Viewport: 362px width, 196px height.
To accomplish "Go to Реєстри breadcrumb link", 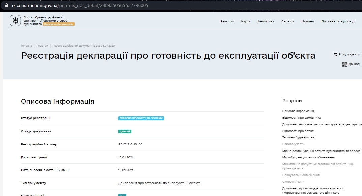I will 42,46.
